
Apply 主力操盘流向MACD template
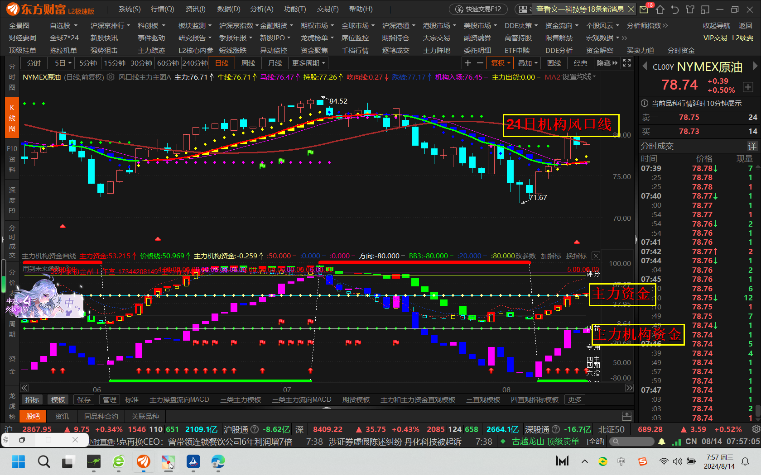coord(179,400)
